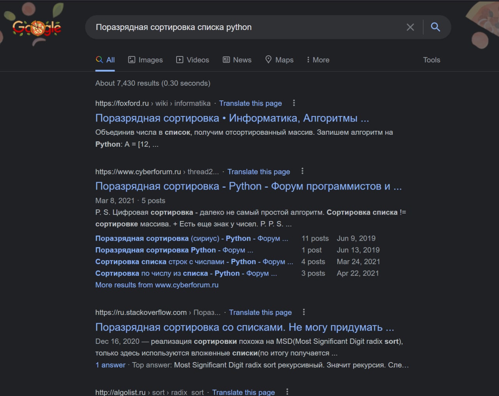The image size is (499, 396).
Task: Open the three-dot menu for the stackoverflow result
Action: coord(304,312)
